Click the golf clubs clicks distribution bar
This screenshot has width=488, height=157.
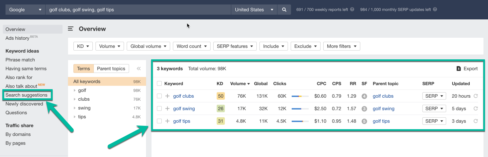[x=300, y=96]
